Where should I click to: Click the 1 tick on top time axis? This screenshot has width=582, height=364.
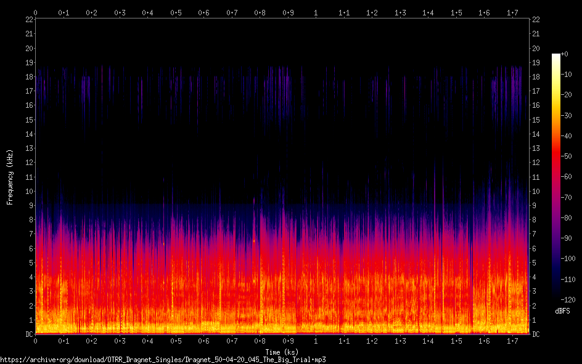tap(316, 12)
